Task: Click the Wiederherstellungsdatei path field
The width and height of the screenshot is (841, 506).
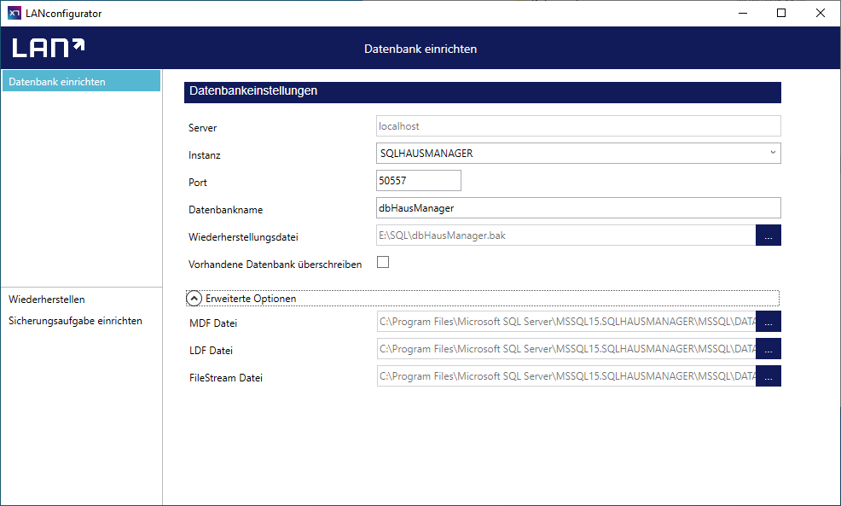Action: [565, 236]
